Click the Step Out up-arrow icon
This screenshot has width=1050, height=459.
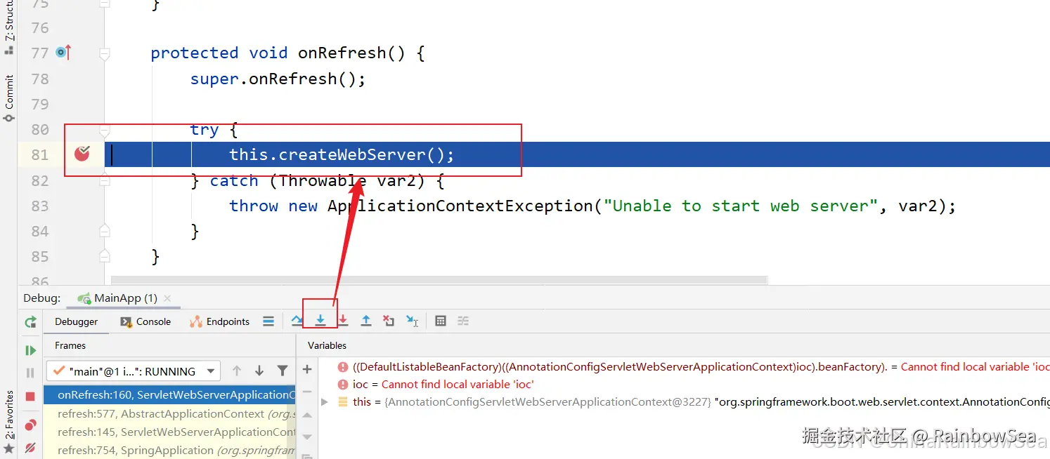tap(365, 321)
